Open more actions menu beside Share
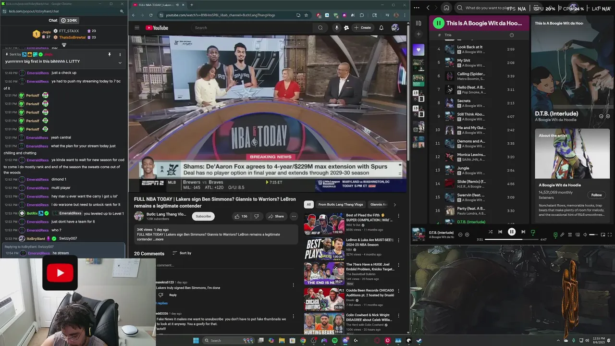This screenshot has width=615, height=346. point(294,216)
